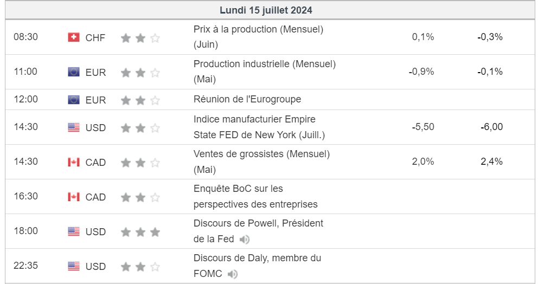
Task: Click the US flag in the 22:35 row
Action: coord(74,266)
